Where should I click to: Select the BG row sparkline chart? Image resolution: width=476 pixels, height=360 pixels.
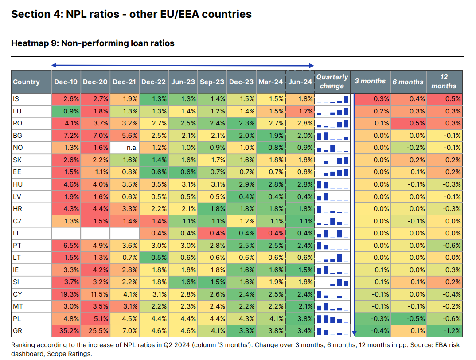(333, 135)
